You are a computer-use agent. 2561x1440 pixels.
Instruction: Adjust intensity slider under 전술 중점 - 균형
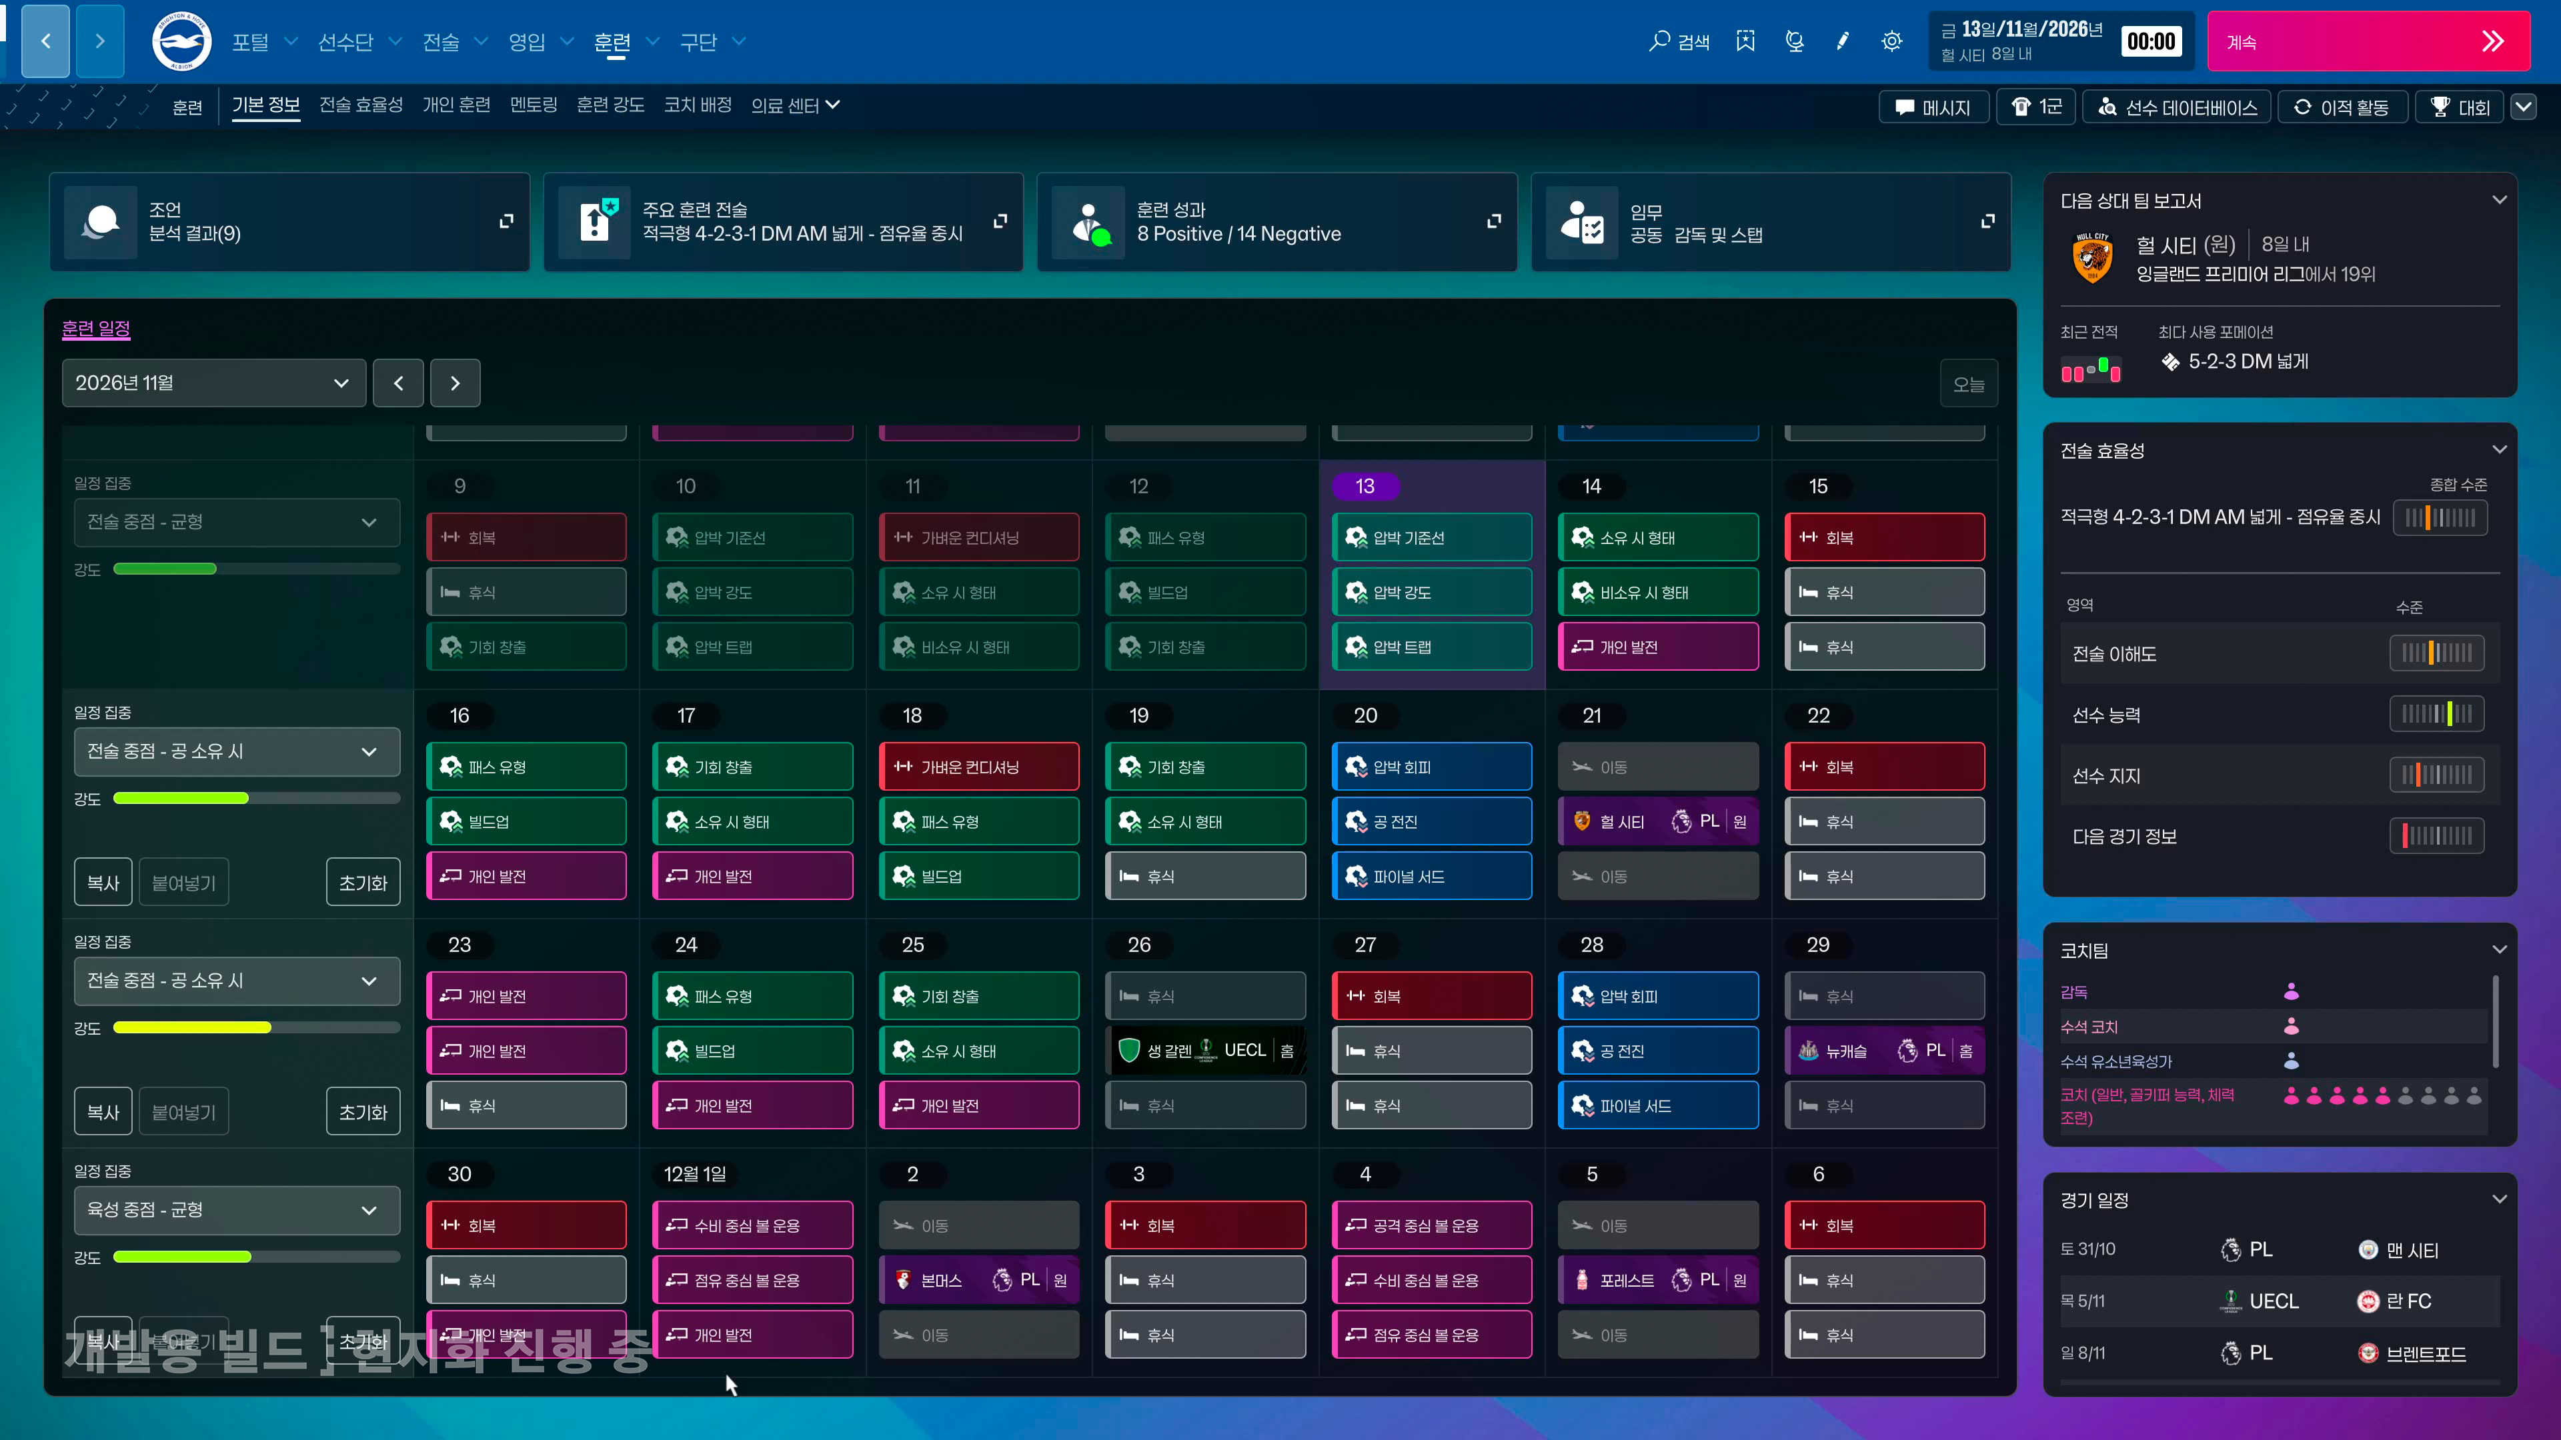(257, 569)
